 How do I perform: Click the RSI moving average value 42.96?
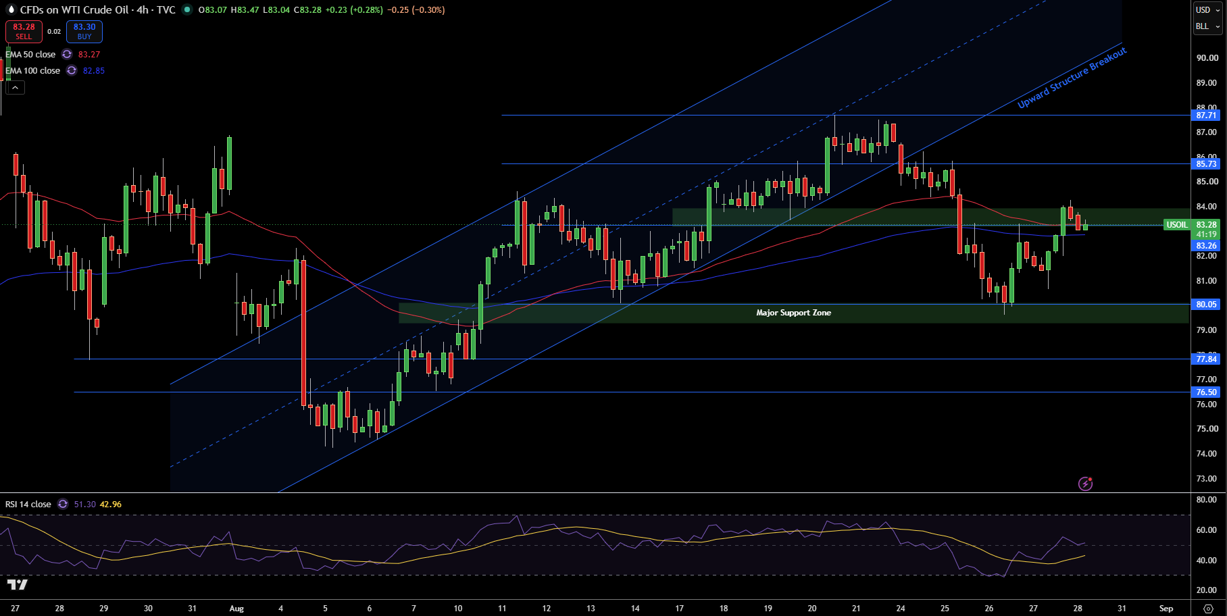click(x=111, y=504)
